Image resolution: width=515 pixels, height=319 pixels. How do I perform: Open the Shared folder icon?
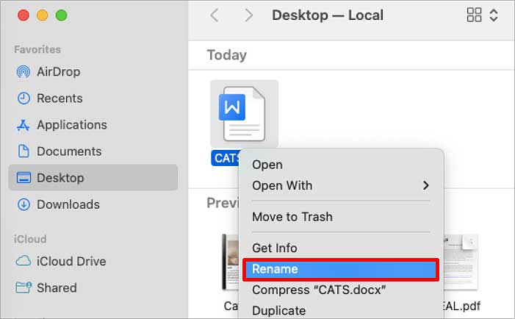point(24,288)
